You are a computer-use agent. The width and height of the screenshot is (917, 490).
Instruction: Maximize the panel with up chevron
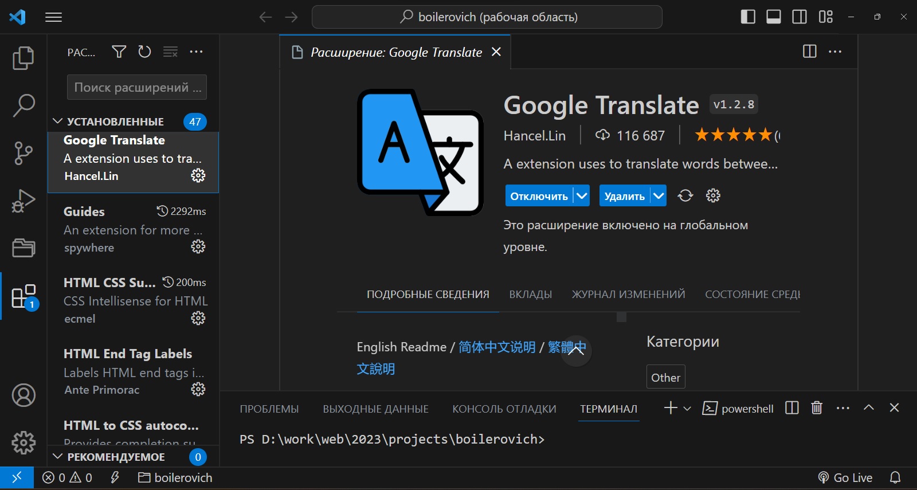pyautogui.click(x=869, y=407)
